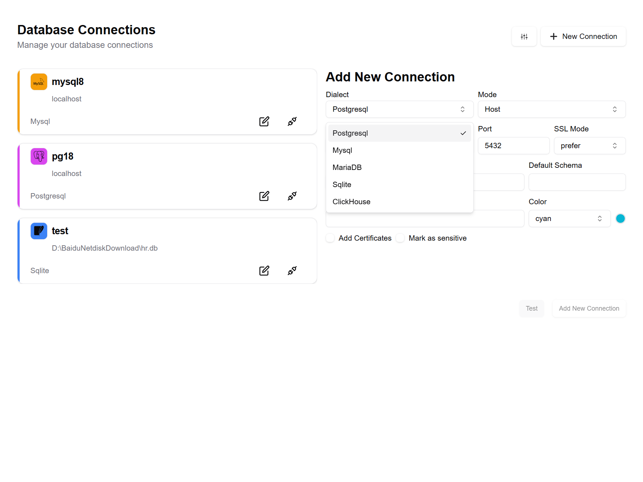
Task: Click the filter settings sliders icon
Action: (524, 36)
